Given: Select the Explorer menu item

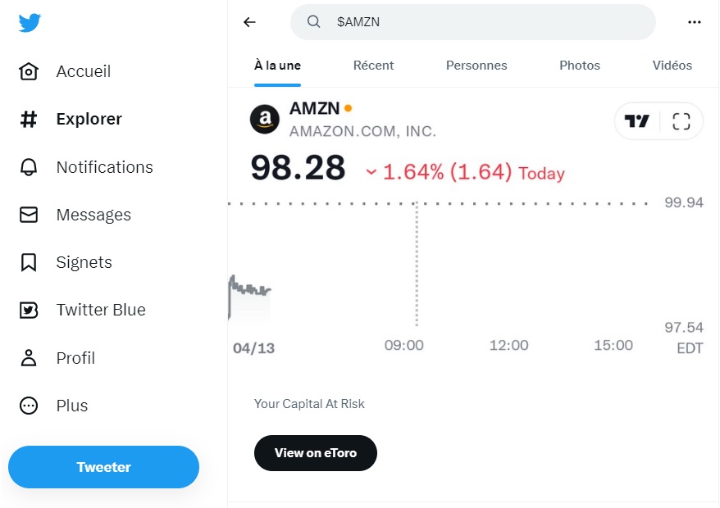Looking at the screenshot, I should coord(71,120).
